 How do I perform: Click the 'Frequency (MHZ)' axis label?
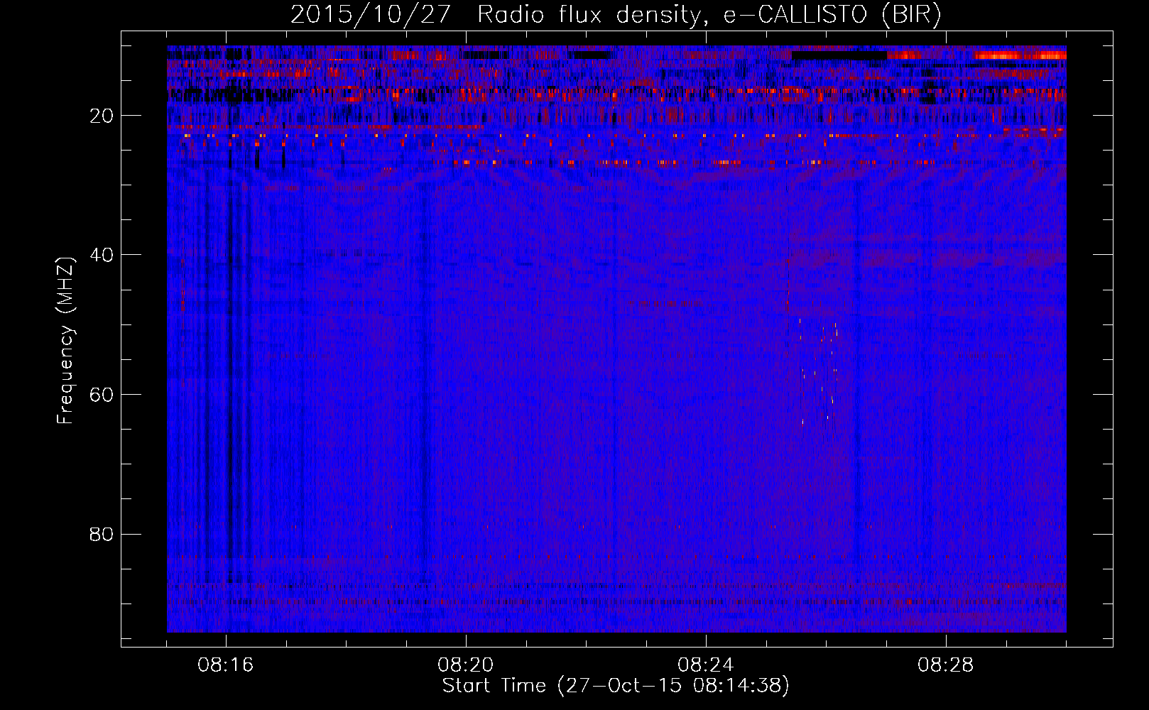point(65,341)
